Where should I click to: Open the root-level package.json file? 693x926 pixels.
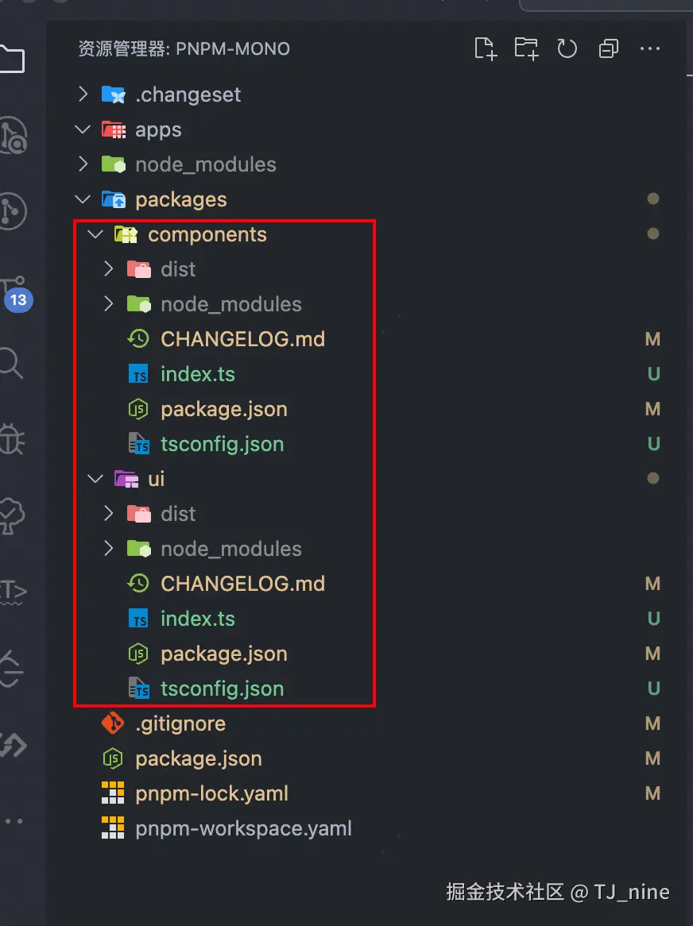[198, 758]
